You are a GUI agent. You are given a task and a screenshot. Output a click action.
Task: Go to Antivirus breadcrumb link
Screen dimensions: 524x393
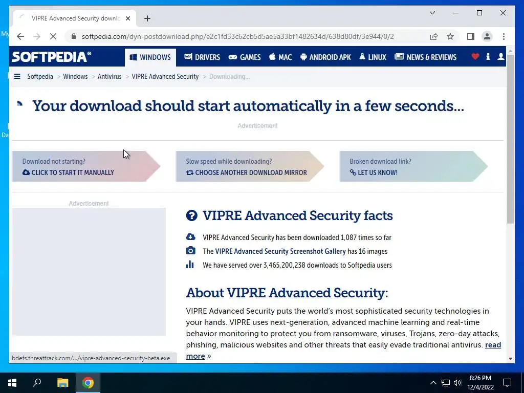110,77
